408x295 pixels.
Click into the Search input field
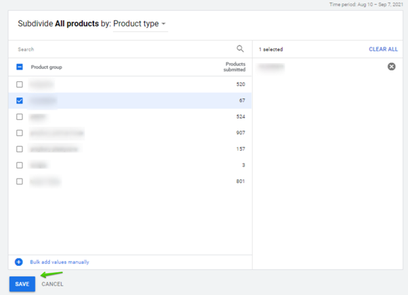[x=122, y=49]
